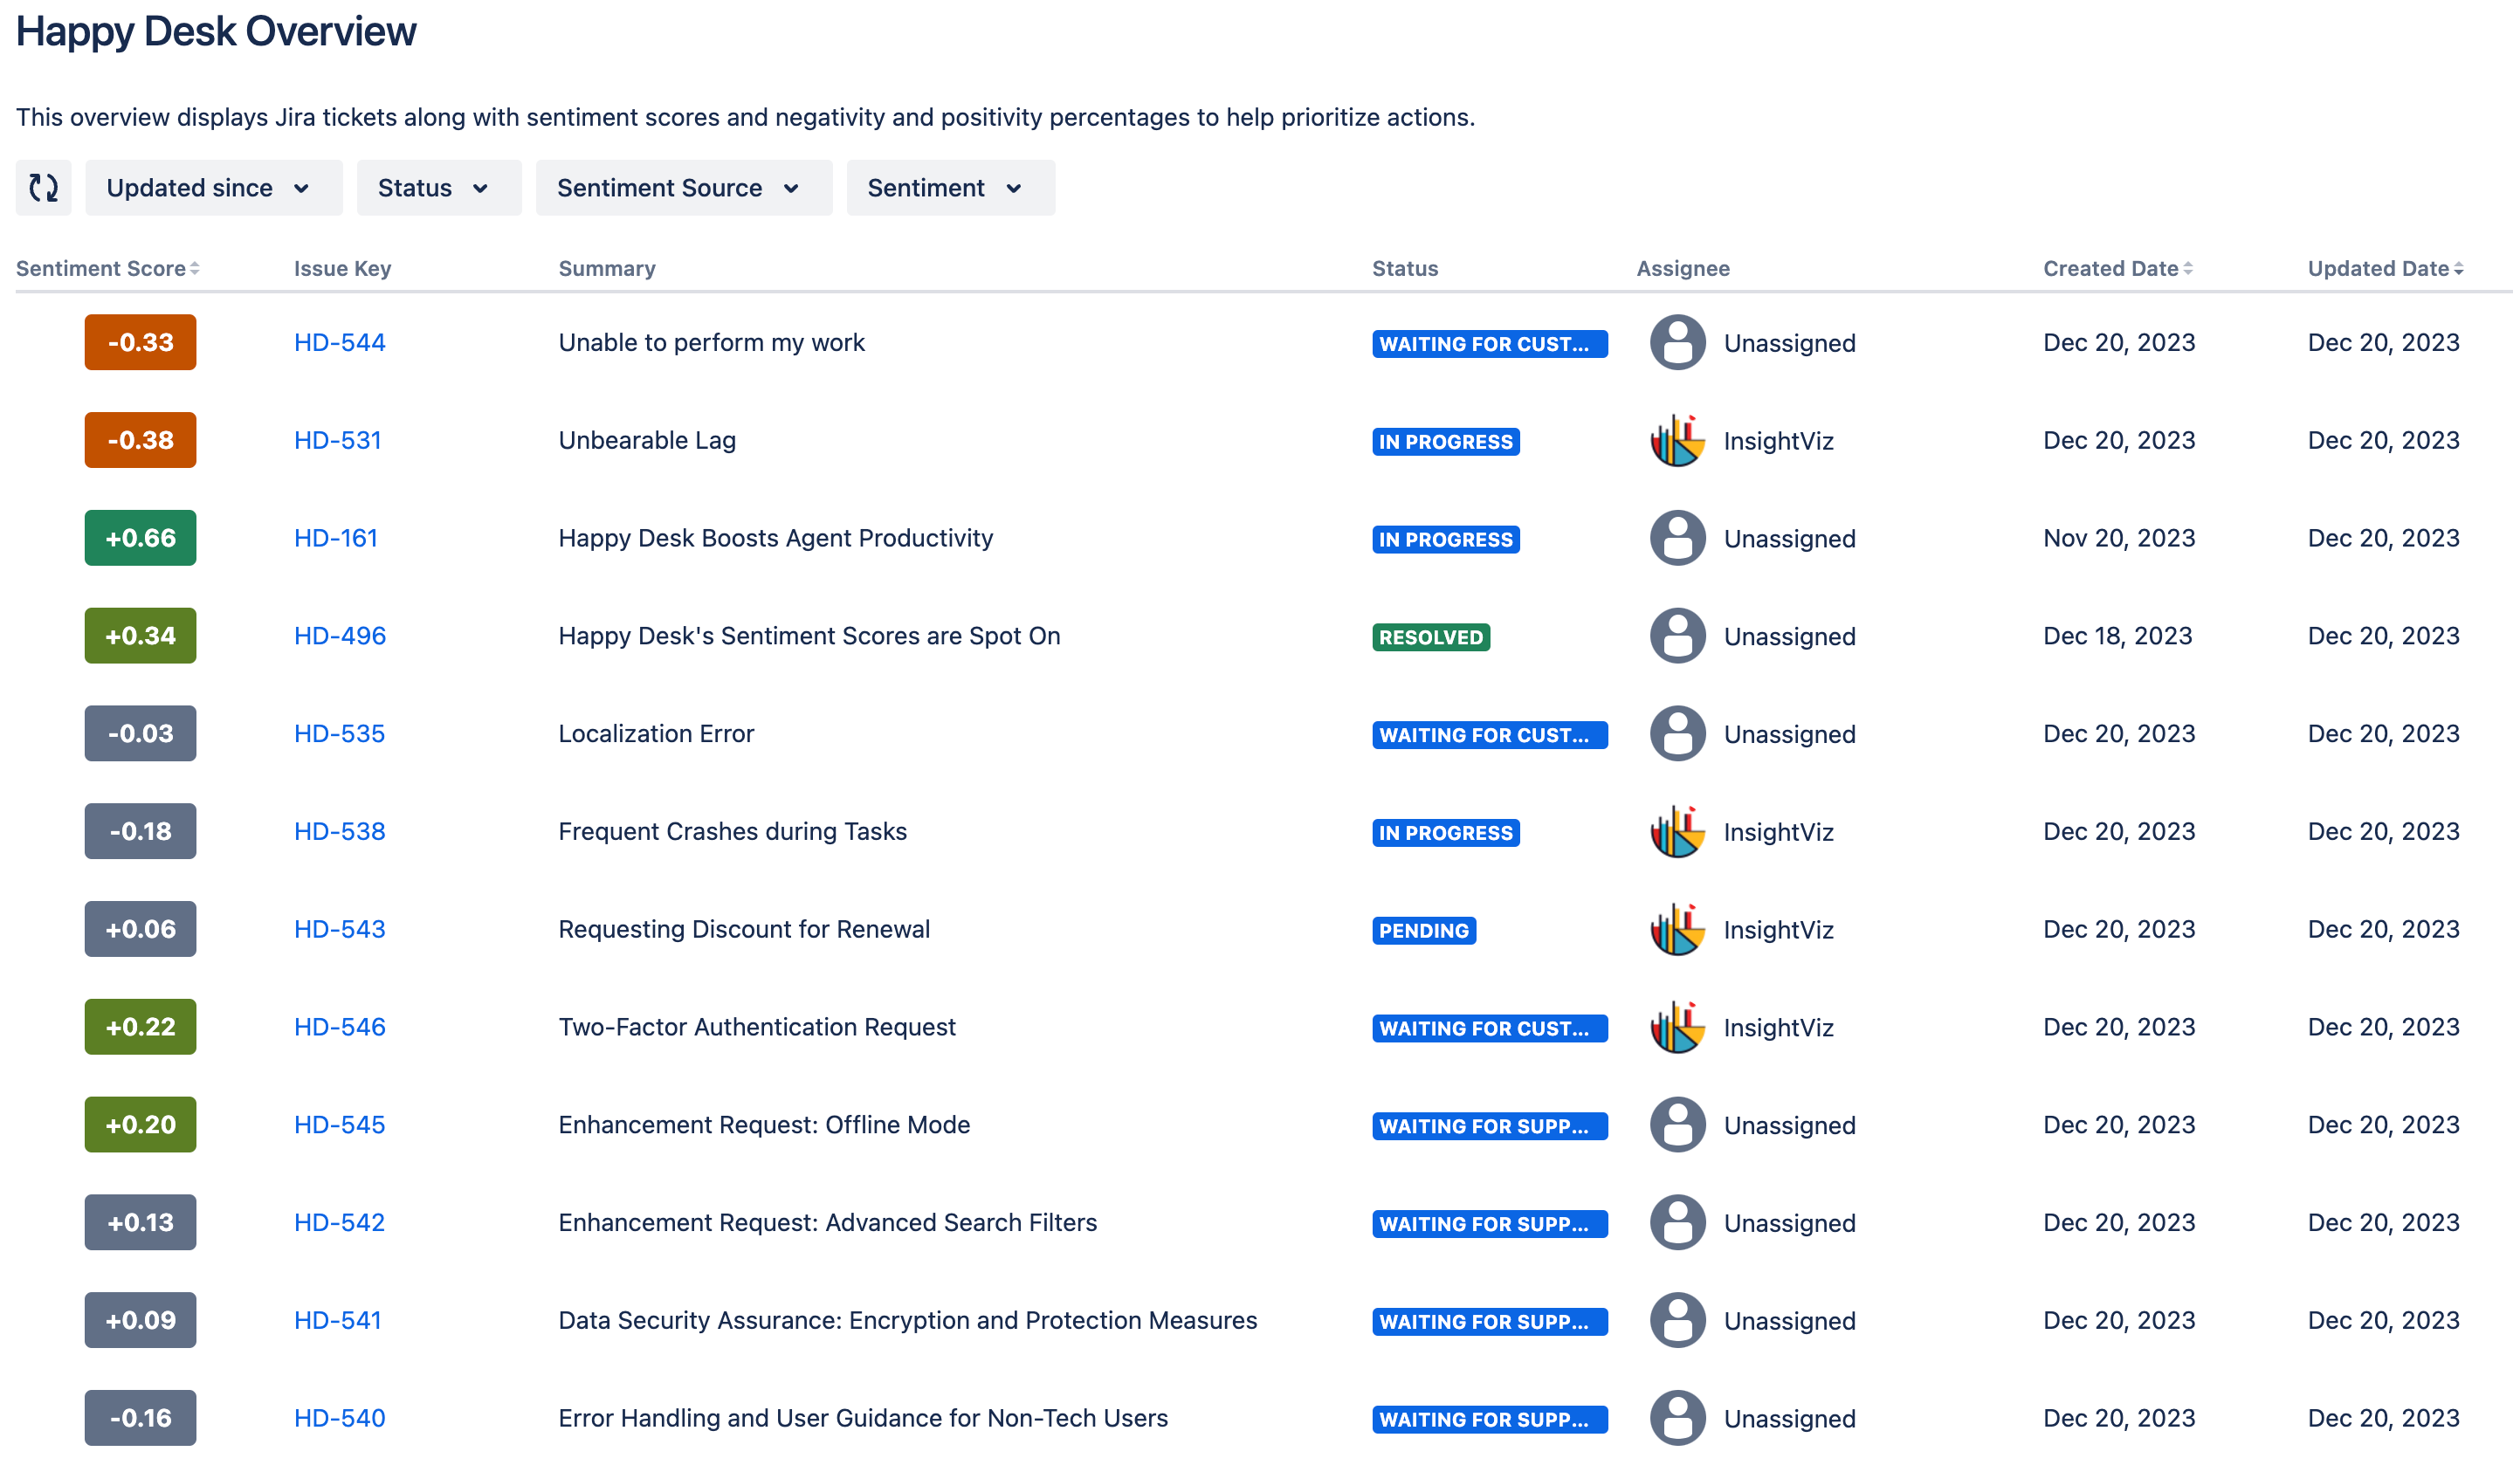Sort by the Sentiment Score column arrows
The height and width of the screenshot is (1479, 2520).
[195, 269]
